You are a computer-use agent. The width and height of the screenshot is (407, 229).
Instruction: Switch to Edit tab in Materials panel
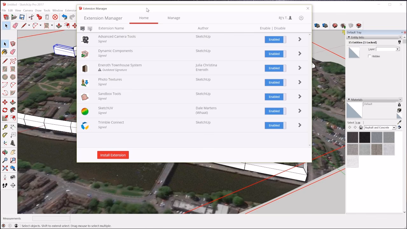pos(358,123)
